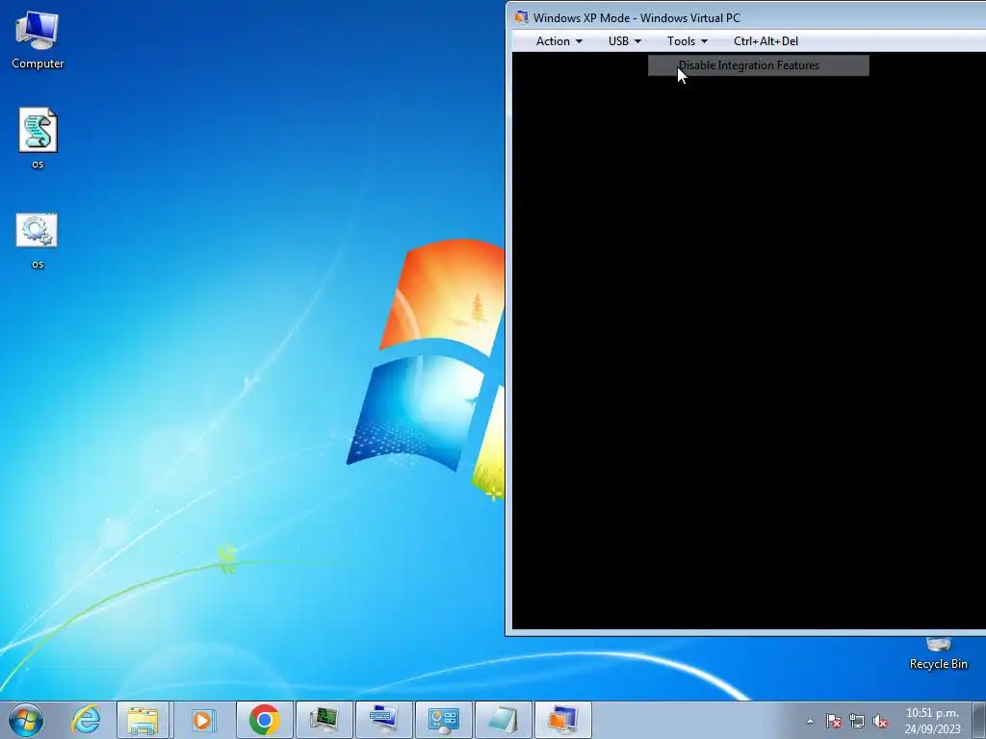Select the Computer desktop icon

[38, 39]
